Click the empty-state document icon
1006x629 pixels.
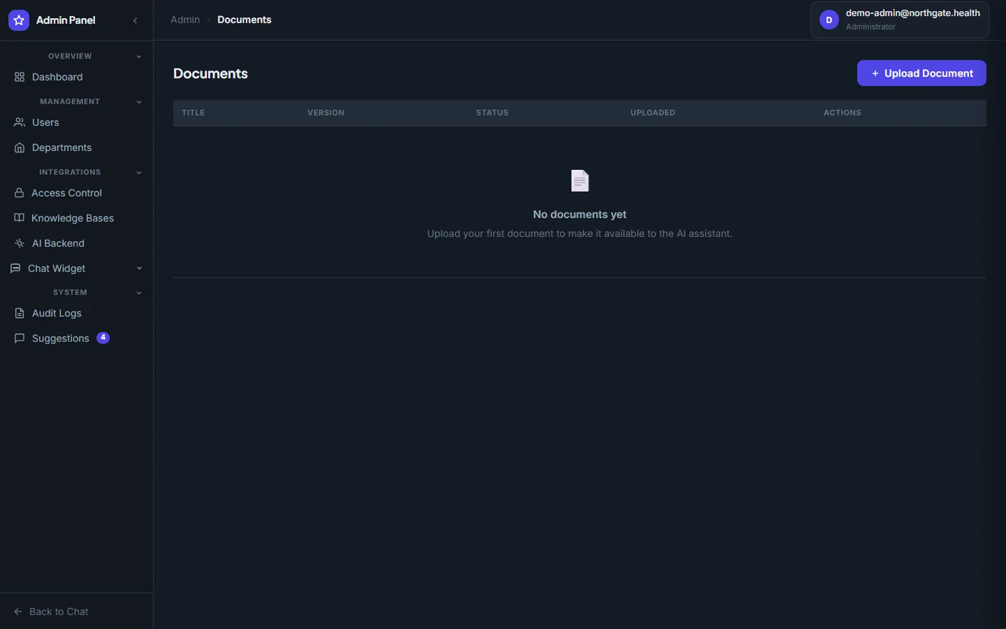pos(580,181)
